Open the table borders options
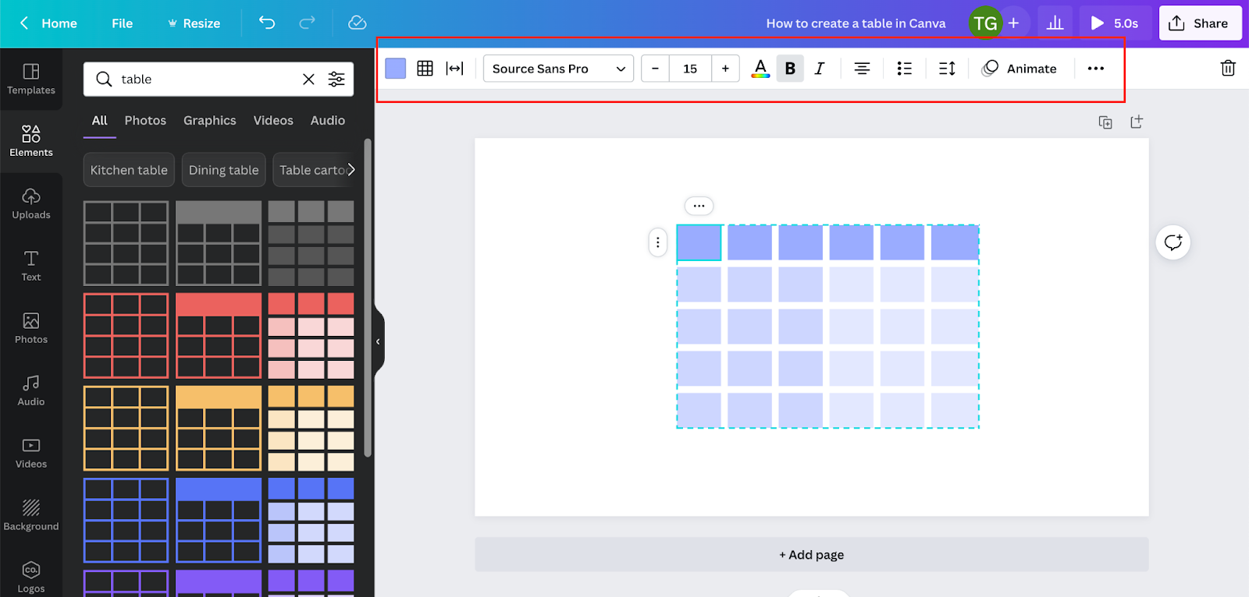 (425, 69)
